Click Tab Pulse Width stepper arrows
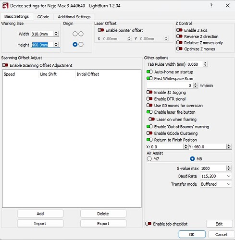Screen dimensions: 235x240 click(205, 64)
